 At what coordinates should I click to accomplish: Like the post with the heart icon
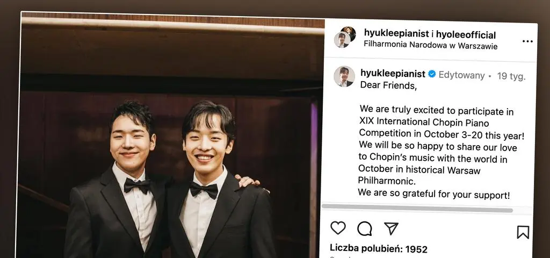pos(338,228)
